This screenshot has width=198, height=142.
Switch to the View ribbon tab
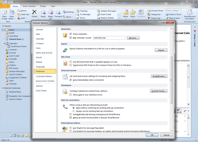[x=53, y=6]
